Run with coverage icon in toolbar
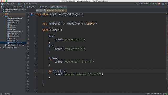Image resolution: width=168 pixels, height=95 pixels. [156, 4]
